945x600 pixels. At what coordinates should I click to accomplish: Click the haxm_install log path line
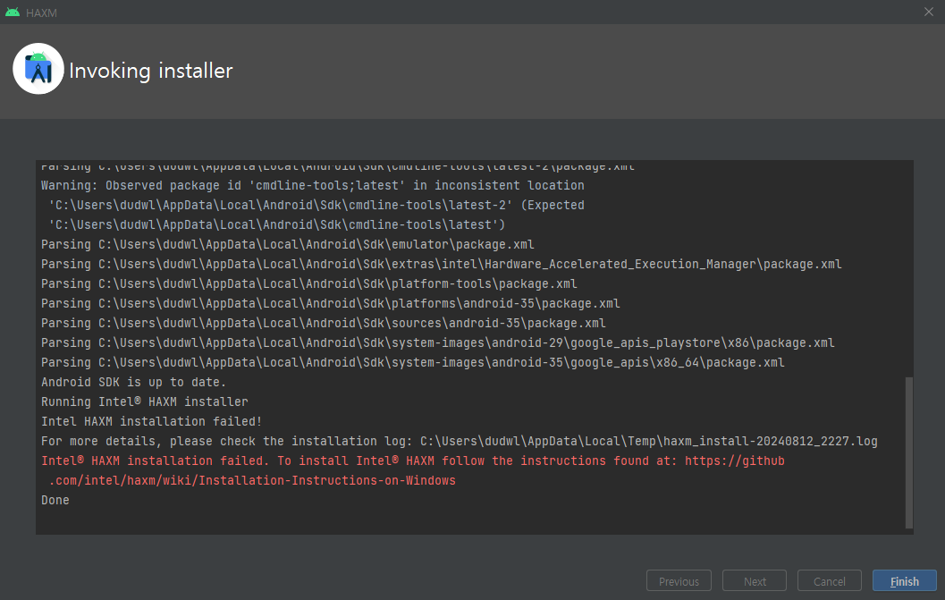pyautogui.click(x=460, y=441)
